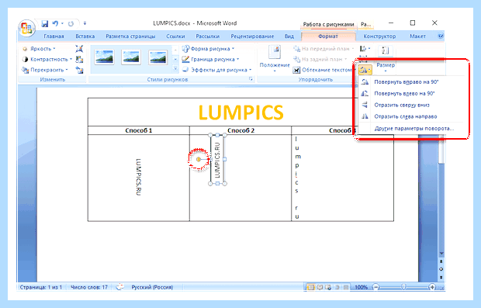
Task: Click the Redo icon in quick access
Action: [x=71, y=23]
